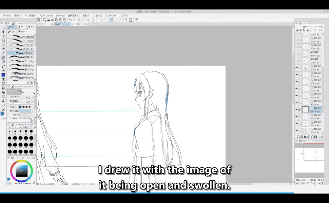This screenshot has height=203, width=329.
Task: Select the Hand pan tool
Action: (x=3, y=32)
